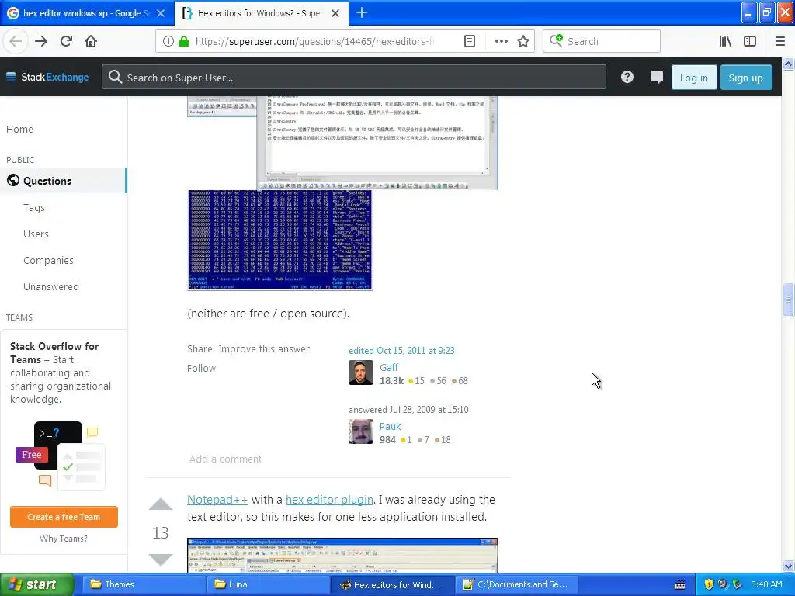
Task: Open Companies in the left sidebar
Action: (x=48, y=261)
